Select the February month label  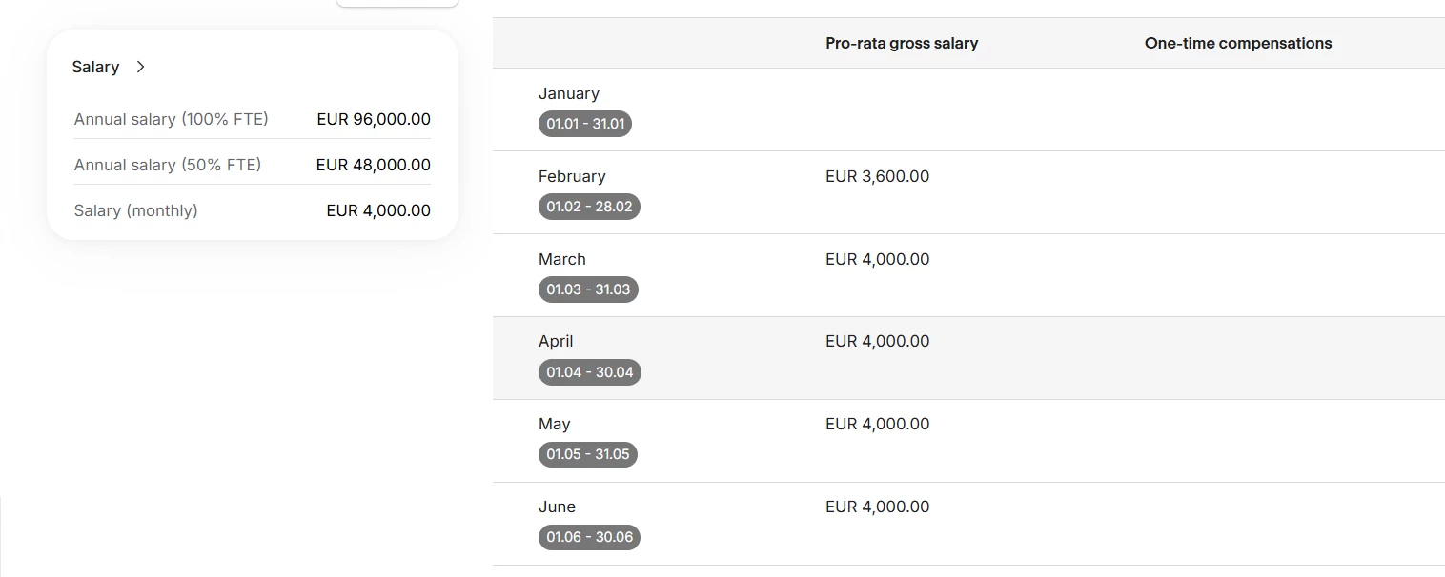572,176
